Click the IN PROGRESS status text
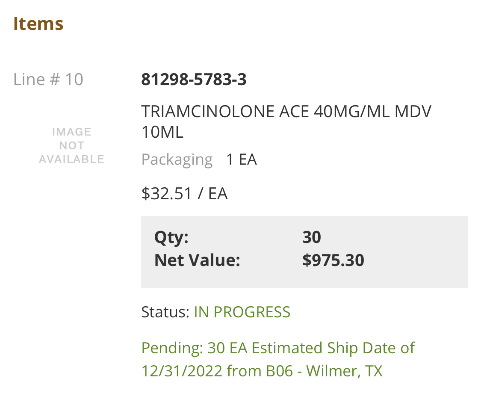 tap(242, 312)
